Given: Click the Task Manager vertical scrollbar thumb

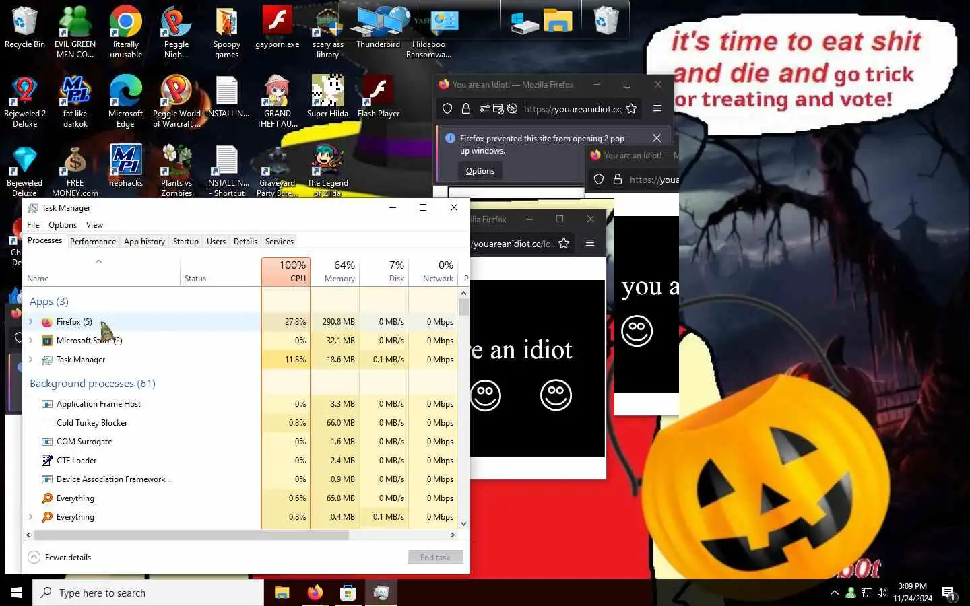Looking at the screenshot, I should [463, 307].
